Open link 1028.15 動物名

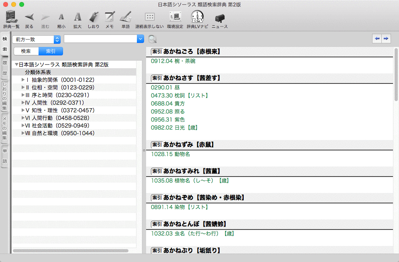click(x=171, y=154)
